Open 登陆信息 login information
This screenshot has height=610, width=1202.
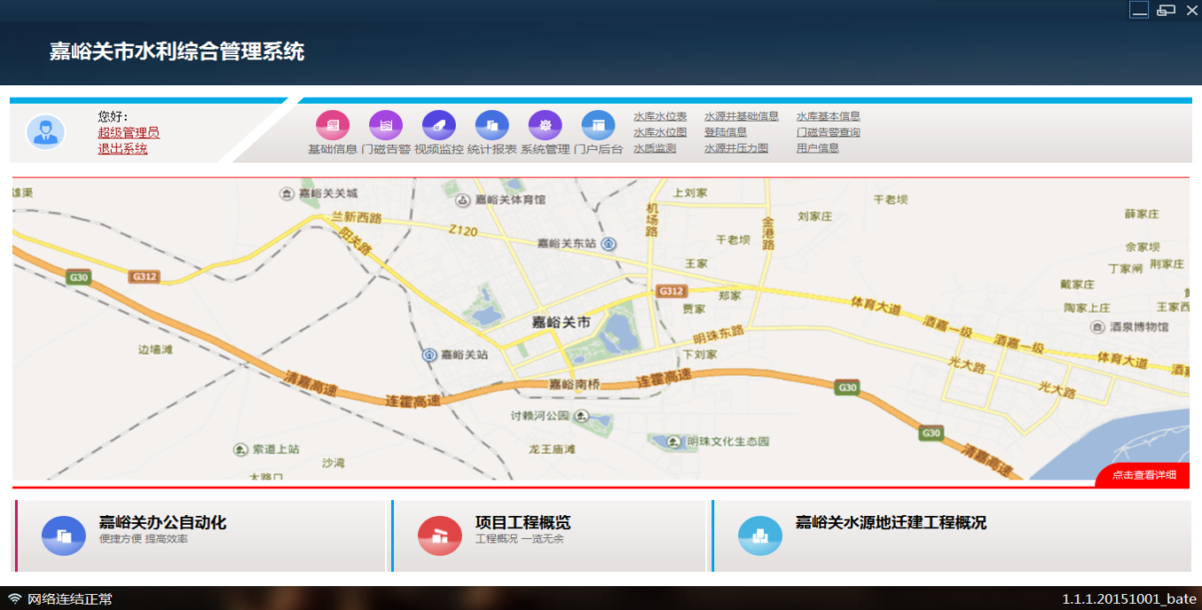tap(725, 131)
